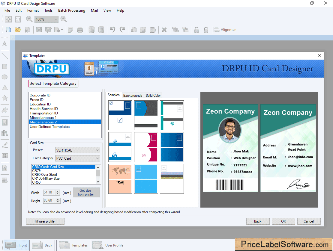Select the Triangle shape tool
This screenshot has width=333, height=251.
4,87
